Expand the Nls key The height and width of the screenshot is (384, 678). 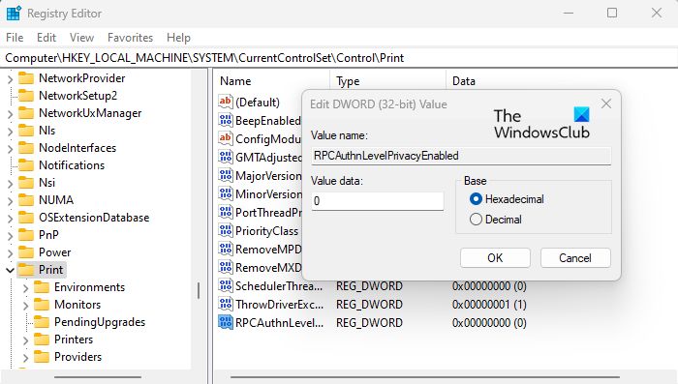[10, 132]
